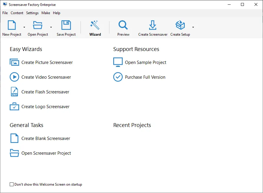The height and width of the screenshot is (193, 263).
Task: Enable Don't show this Welcome Screen checkbox
Action: pos(12,184)
